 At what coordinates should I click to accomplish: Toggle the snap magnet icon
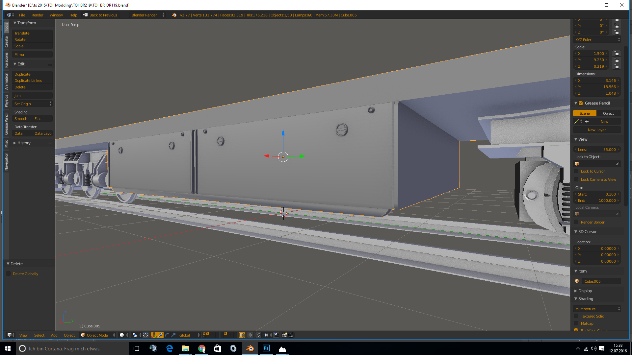258,335
